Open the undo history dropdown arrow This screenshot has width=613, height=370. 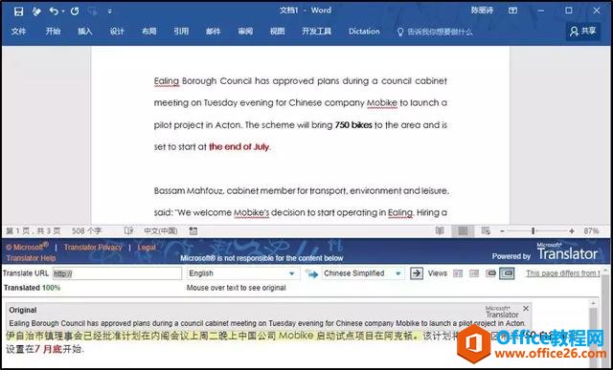pos(63,11)
